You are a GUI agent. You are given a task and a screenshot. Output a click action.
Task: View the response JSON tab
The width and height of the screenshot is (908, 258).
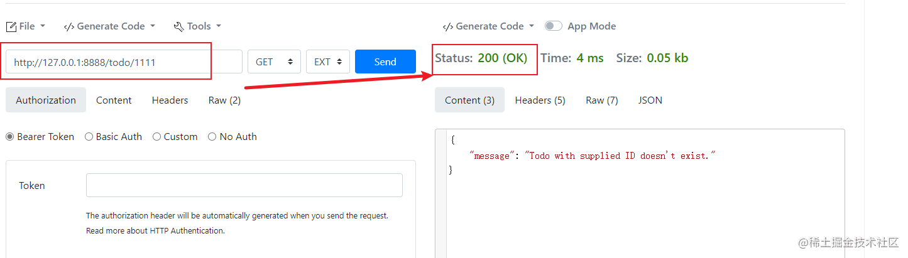pos(650,100)
